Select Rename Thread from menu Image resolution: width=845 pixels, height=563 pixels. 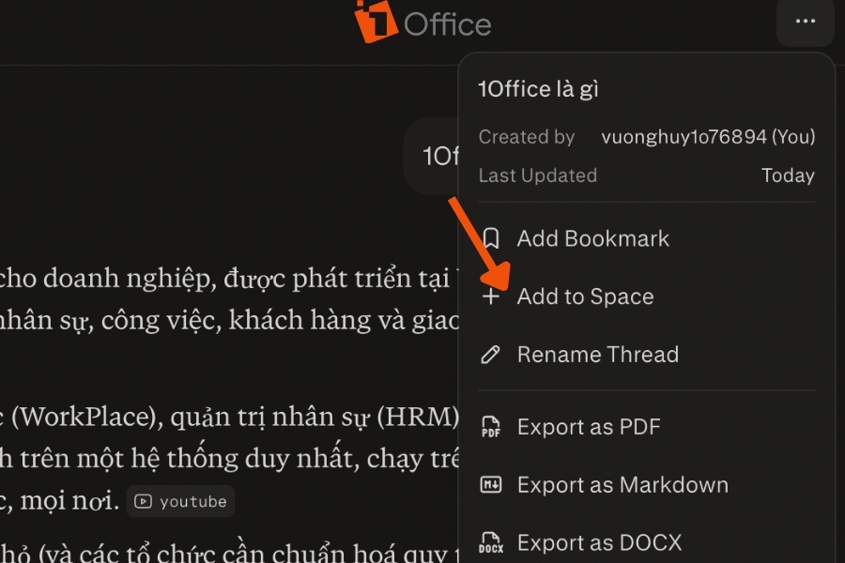coord(646,355)
